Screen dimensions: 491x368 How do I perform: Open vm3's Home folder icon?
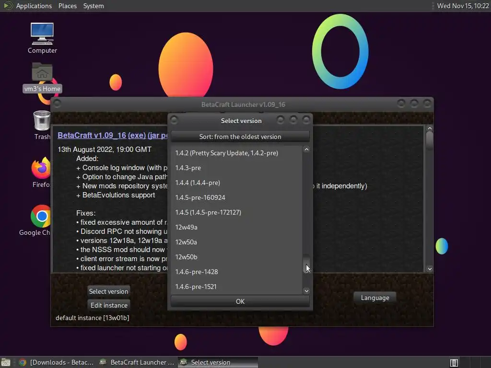(42, 77)
